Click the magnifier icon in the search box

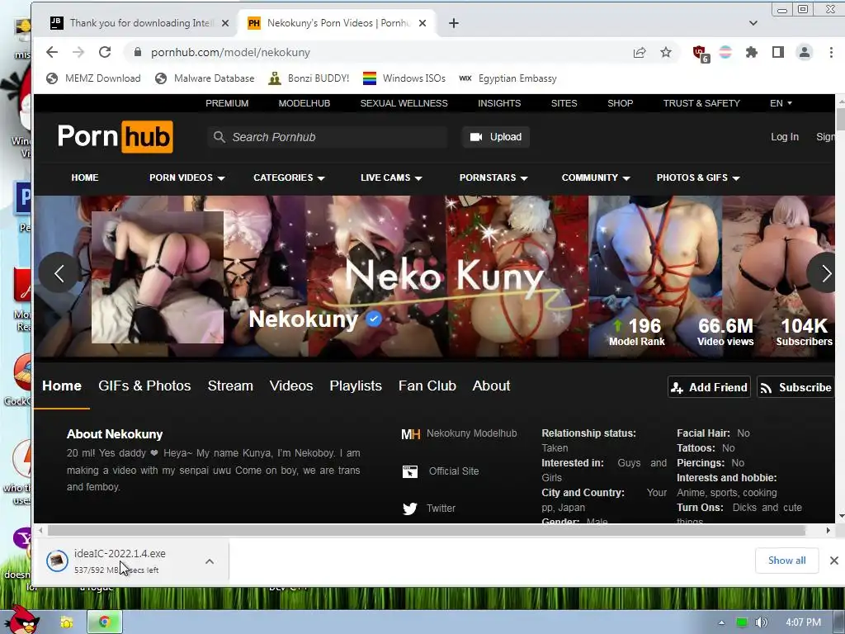click(x=219, y=137)
